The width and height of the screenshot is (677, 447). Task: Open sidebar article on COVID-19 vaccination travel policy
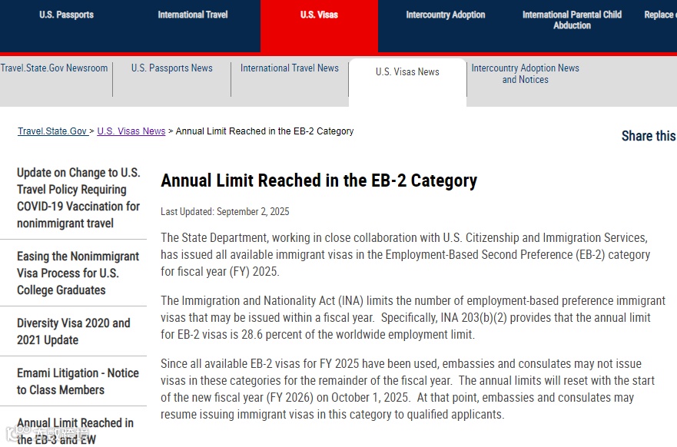click(78, 197)
